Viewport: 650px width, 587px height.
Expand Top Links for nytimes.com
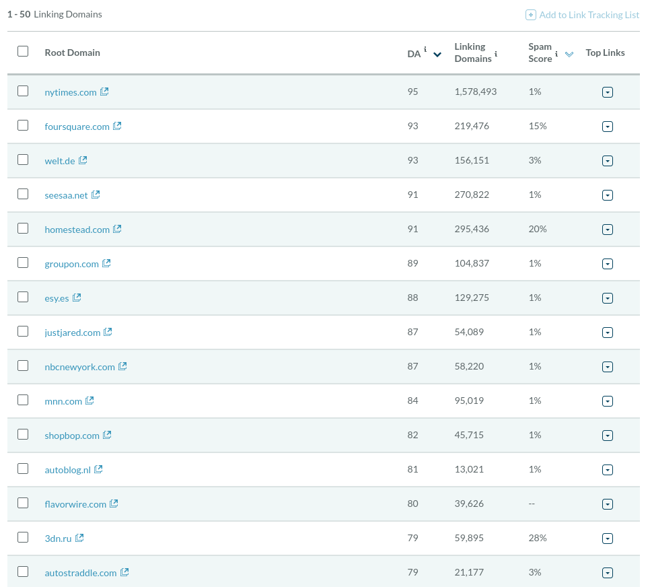click(x=608, y=92)
